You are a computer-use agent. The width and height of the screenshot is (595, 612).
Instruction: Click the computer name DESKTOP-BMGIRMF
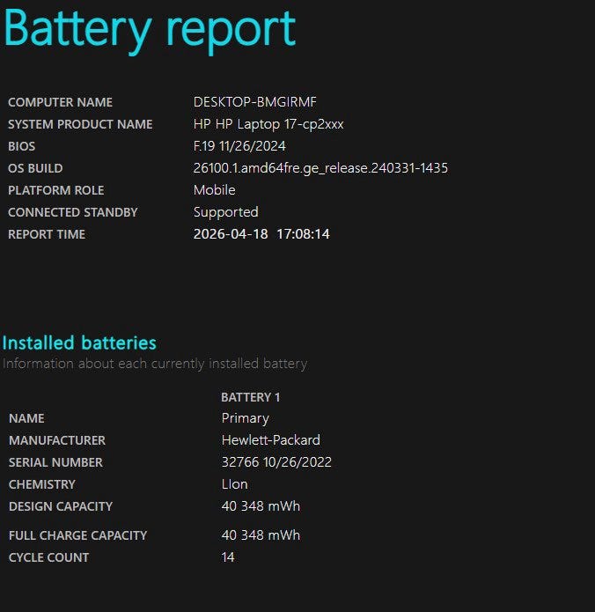[x=254, y=102]
